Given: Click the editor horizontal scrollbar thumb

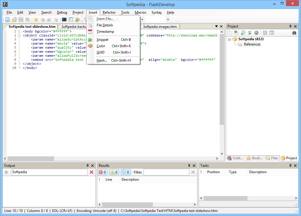Looking at the screenshot, I should pos(31,158).
